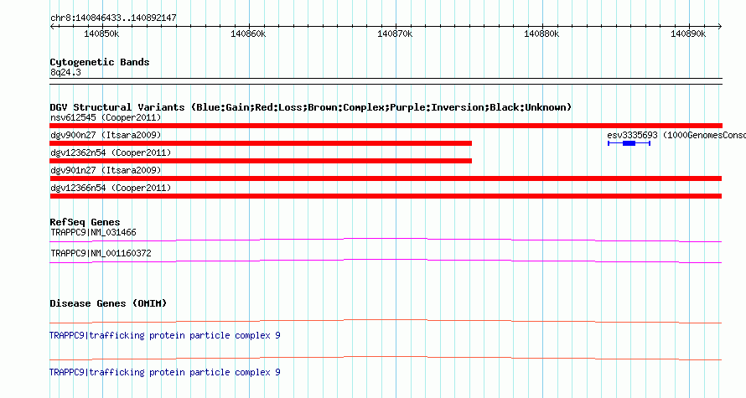Screen dimensions: 746x398
Task: Click the DGV Structural Variants track title
Action: [x=310, y=107]
